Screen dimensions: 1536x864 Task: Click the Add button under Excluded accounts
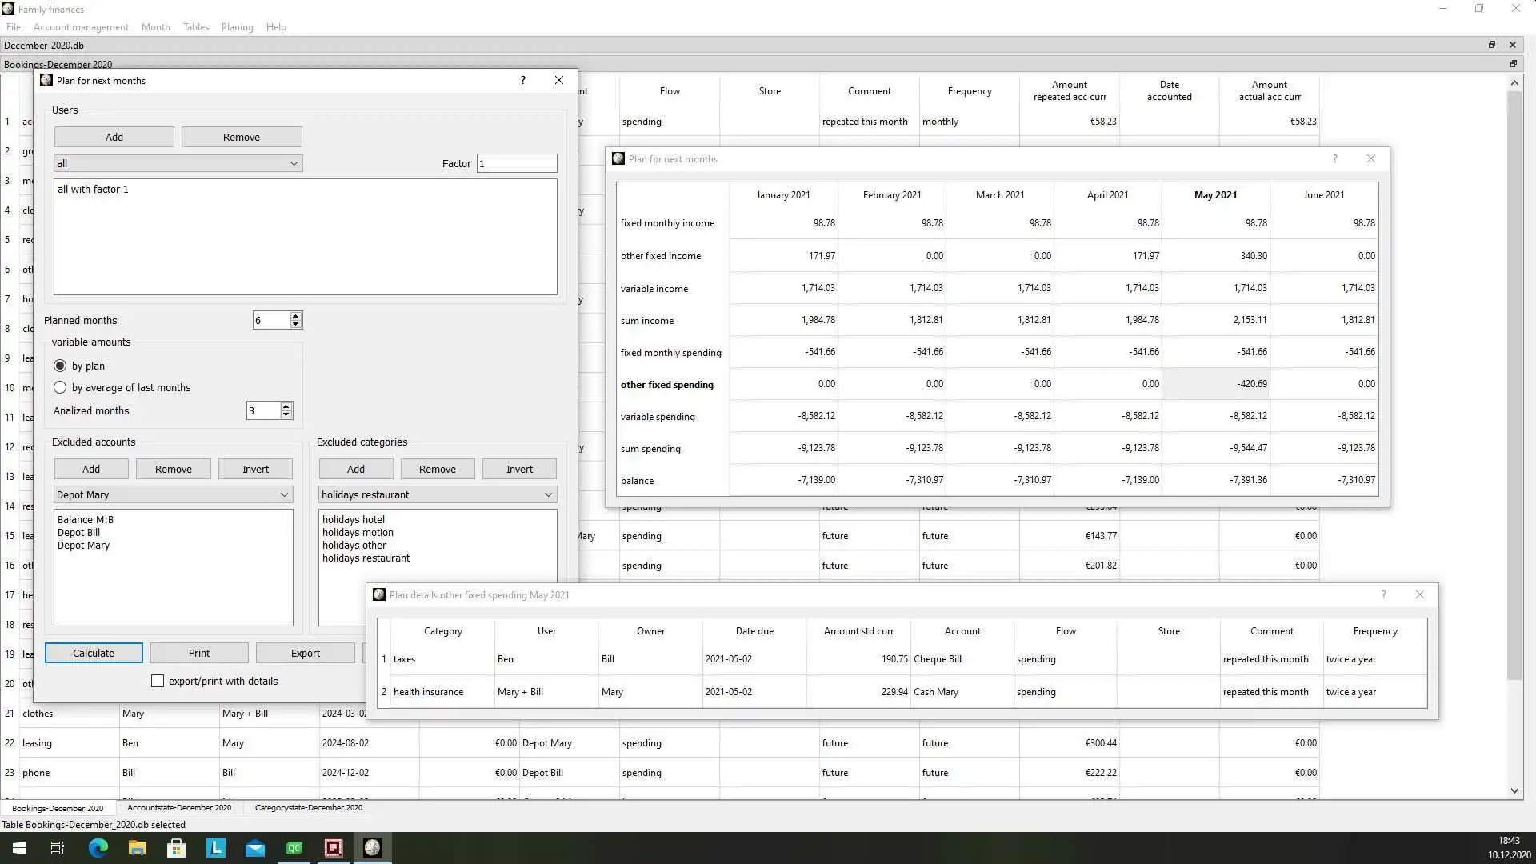(x=90, y=468)
